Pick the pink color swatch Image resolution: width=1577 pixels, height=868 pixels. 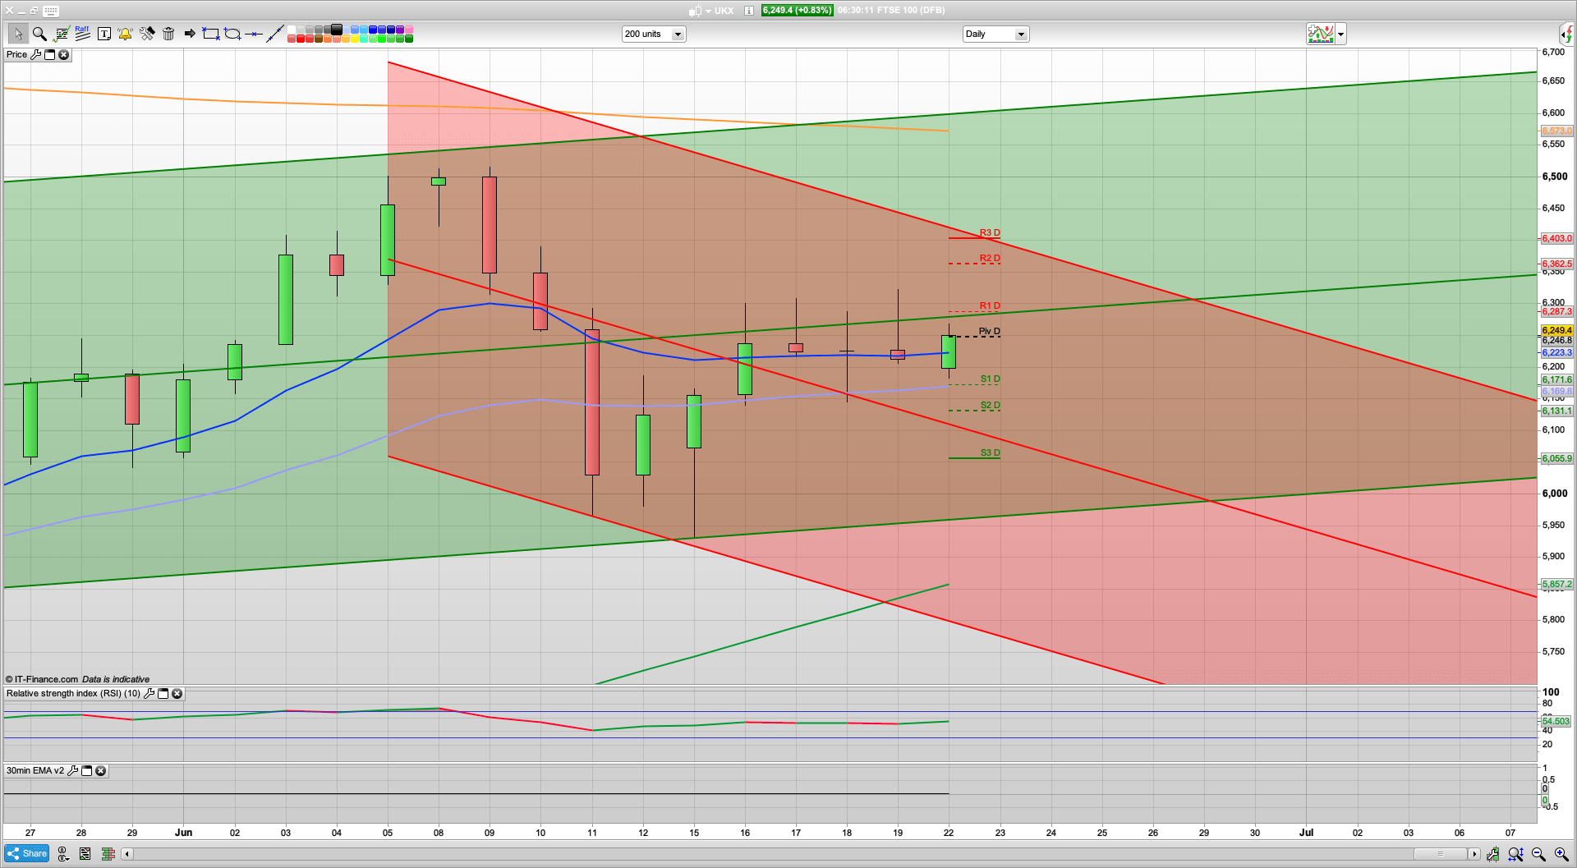pyautogui.click(x=409, y=30)
